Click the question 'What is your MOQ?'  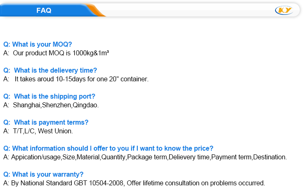pyautogui.click(x=38, y=45)
